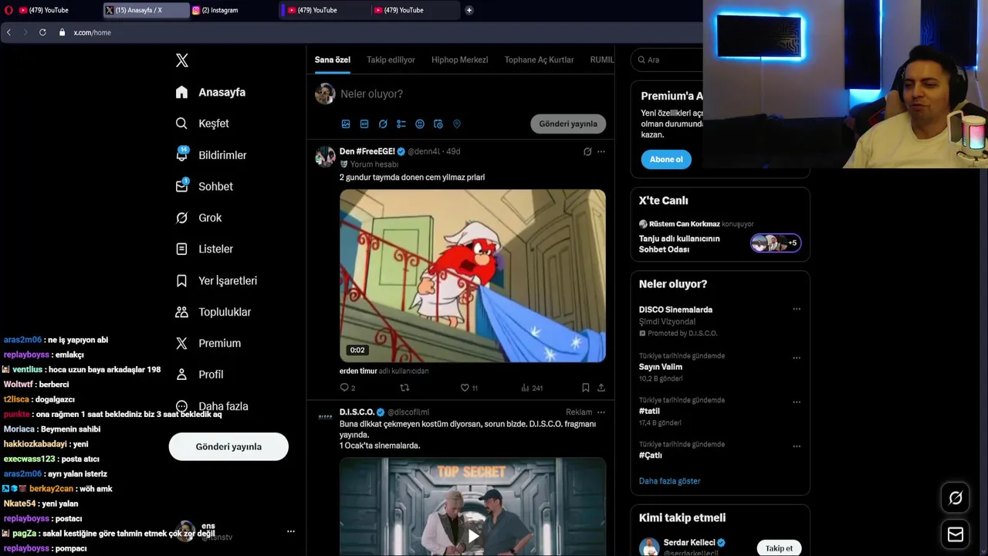Image resolution: width=988 pixels, height=556 pixels.
Task: Open Grok from sidebar
Action: (x=198, y=218)
